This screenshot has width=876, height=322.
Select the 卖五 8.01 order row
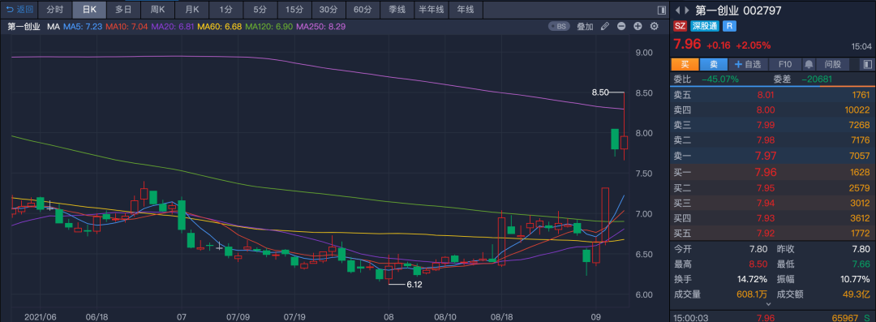(x=773, y=94)
